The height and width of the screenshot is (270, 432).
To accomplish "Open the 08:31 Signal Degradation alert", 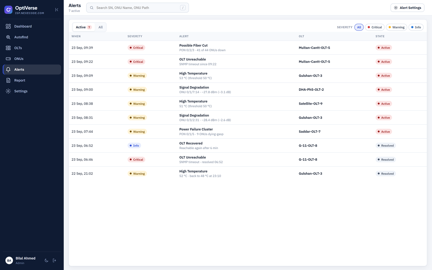I will [x=248, y=118].
